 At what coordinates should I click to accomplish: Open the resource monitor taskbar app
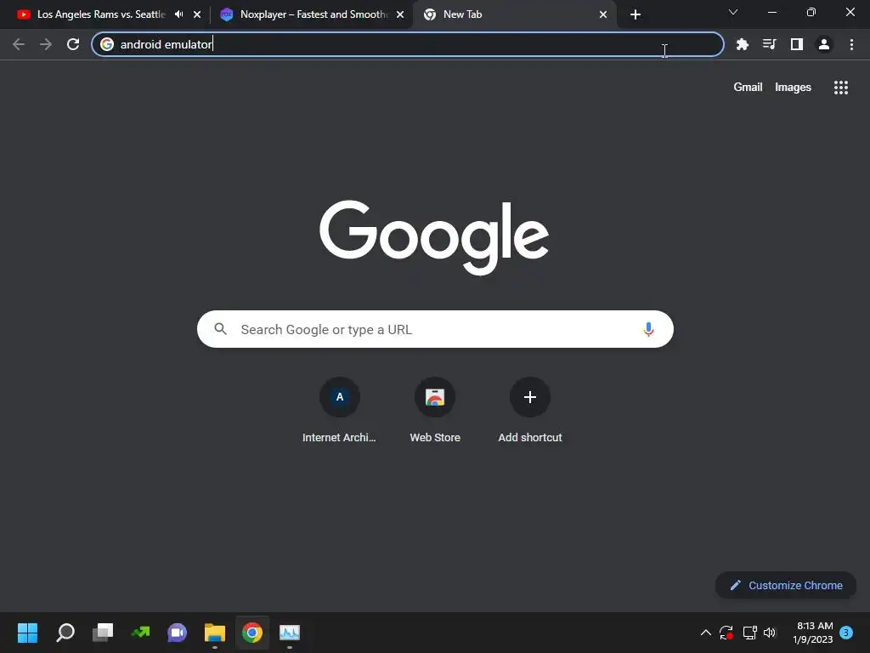pyautogui.click(x=289, y=633)
